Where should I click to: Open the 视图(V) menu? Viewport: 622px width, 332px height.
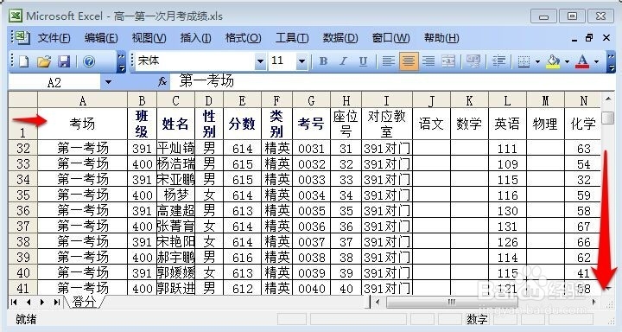click(x=149, y=38)
